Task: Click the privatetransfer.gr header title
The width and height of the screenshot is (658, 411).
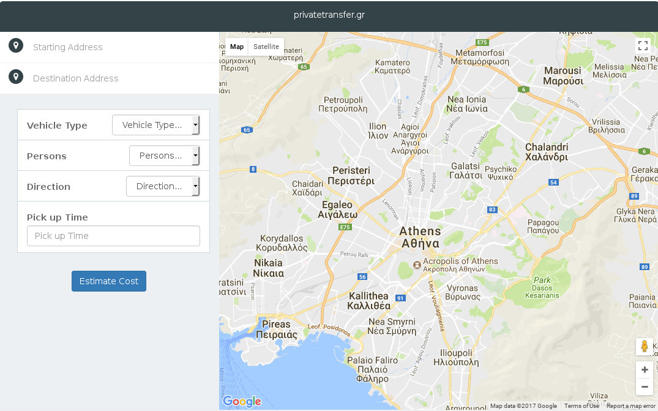Action: point(329,15)
